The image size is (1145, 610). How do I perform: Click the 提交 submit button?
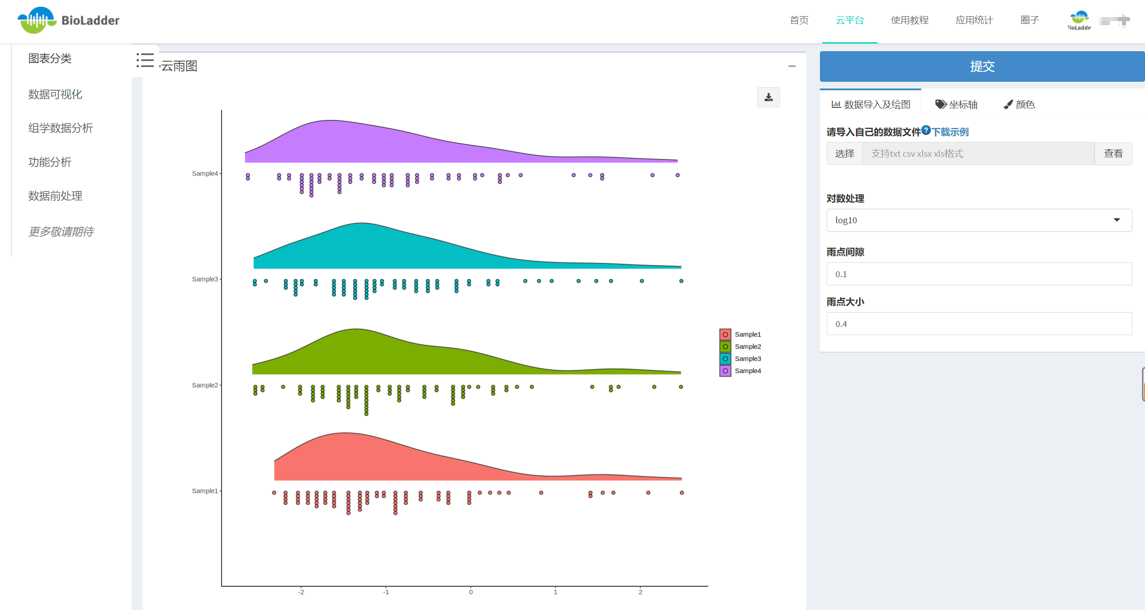click(x=982, y=66)
